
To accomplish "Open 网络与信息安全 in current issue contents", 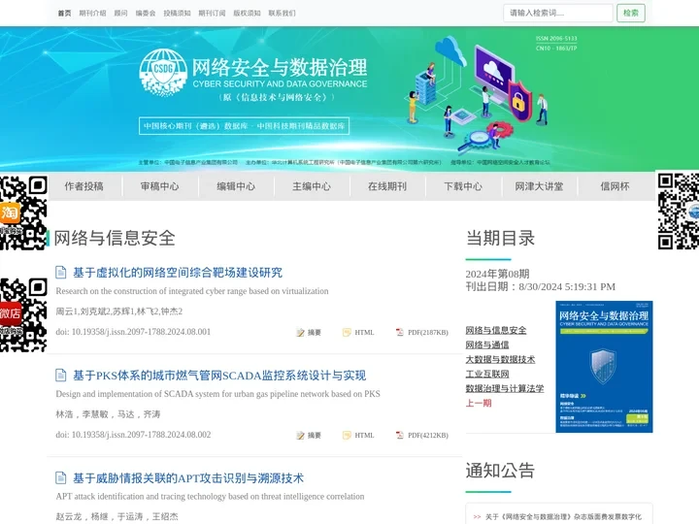I will coord(496,330).
